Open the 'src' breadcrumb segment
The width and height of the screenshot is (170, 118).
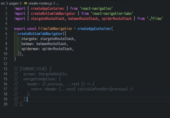tap(3, 3)
